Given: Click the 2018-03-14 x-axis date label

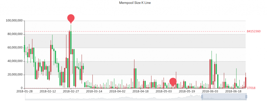Looking at the screenshot, I should point(94,91).
